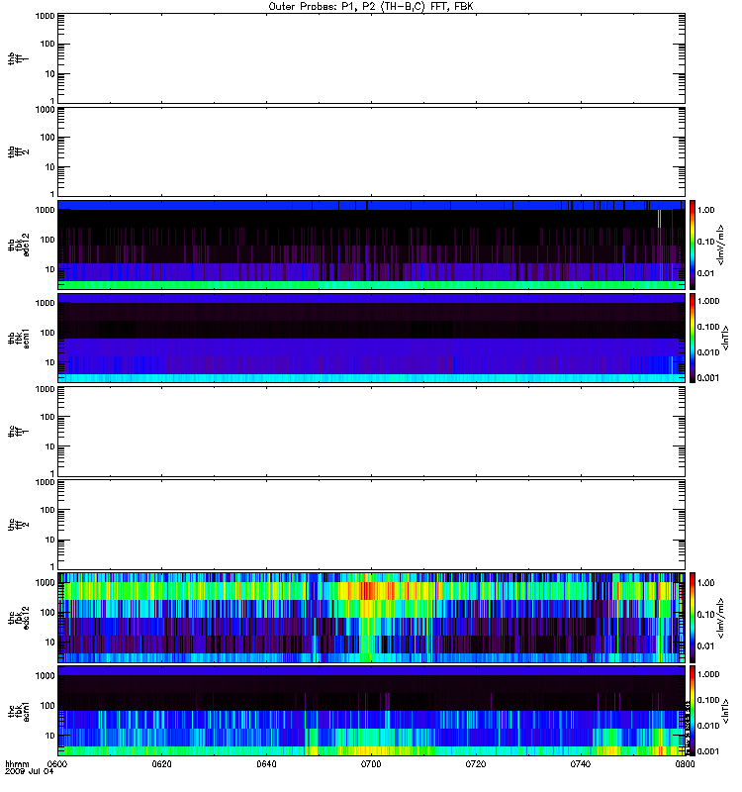Screen dimensions: 742x792
Task: Click the thc scm1 color bar
Action: [x=693, y=711]
